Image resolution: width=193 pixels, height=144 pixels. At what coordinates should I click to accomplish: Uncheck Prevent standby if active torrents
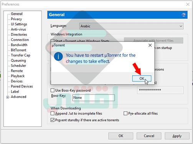tap(53, 120)
